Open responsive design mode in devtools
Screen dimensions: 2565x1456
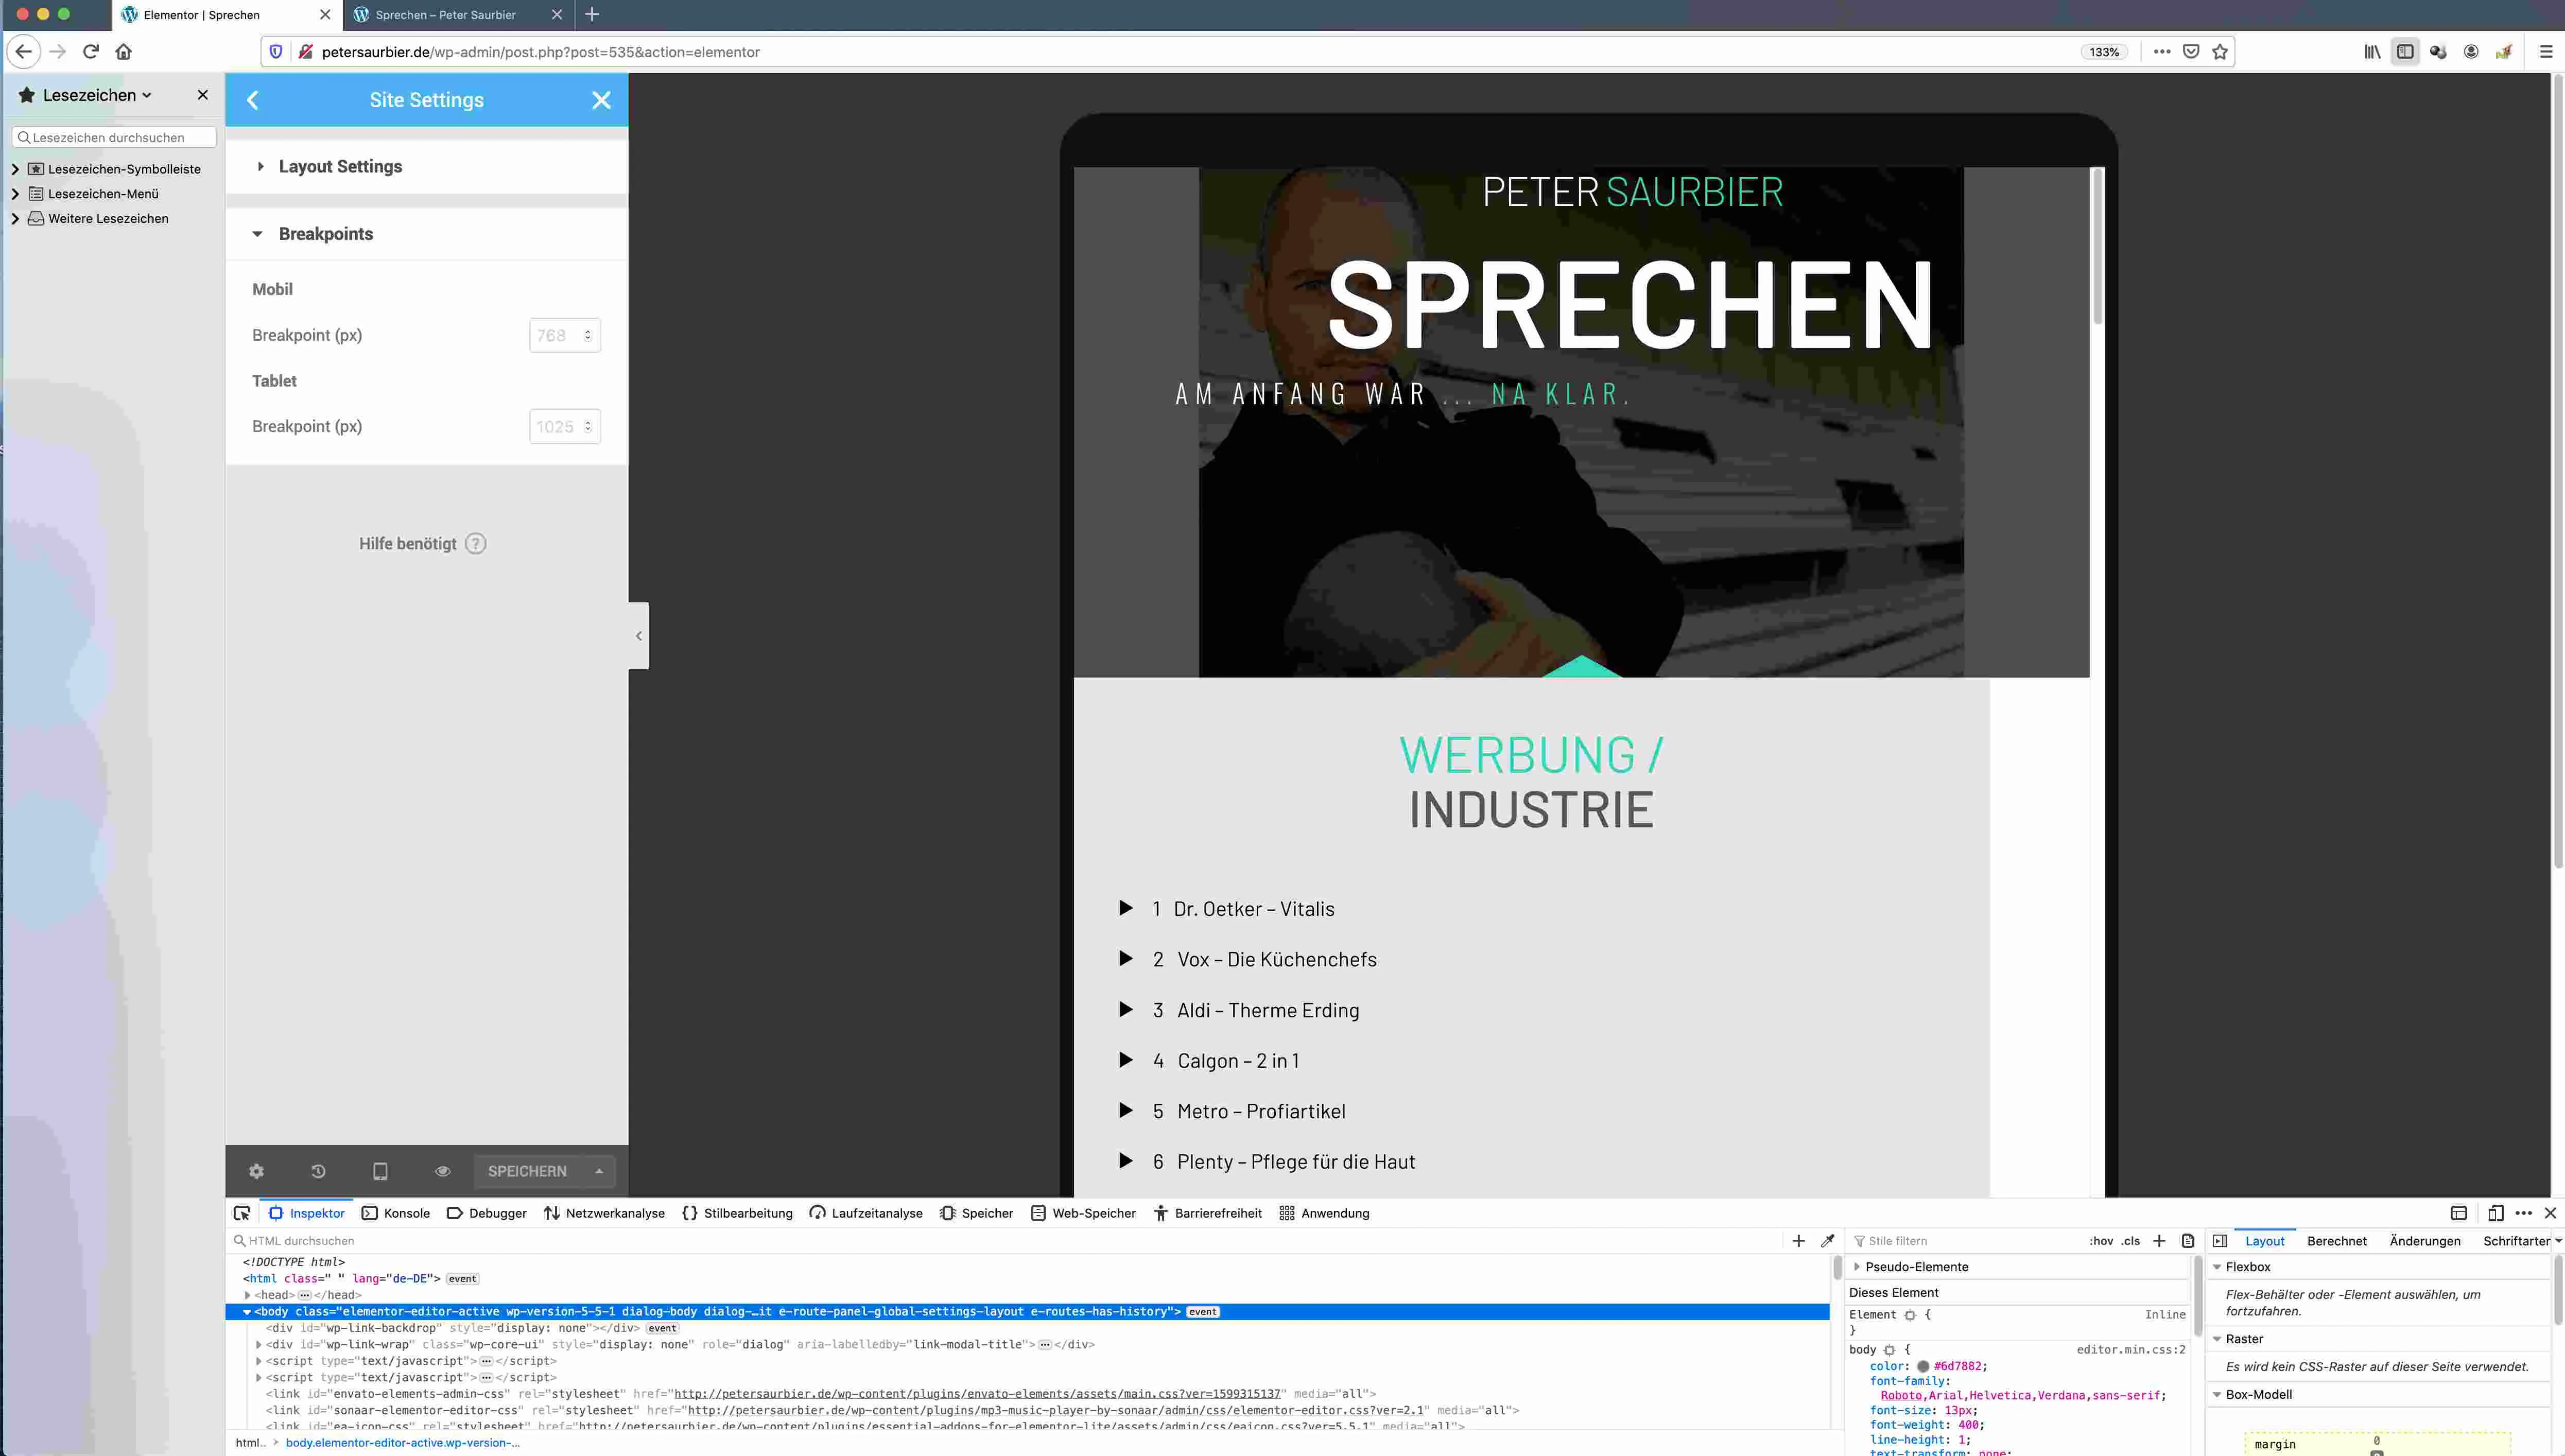[x=2496, y=1213]
